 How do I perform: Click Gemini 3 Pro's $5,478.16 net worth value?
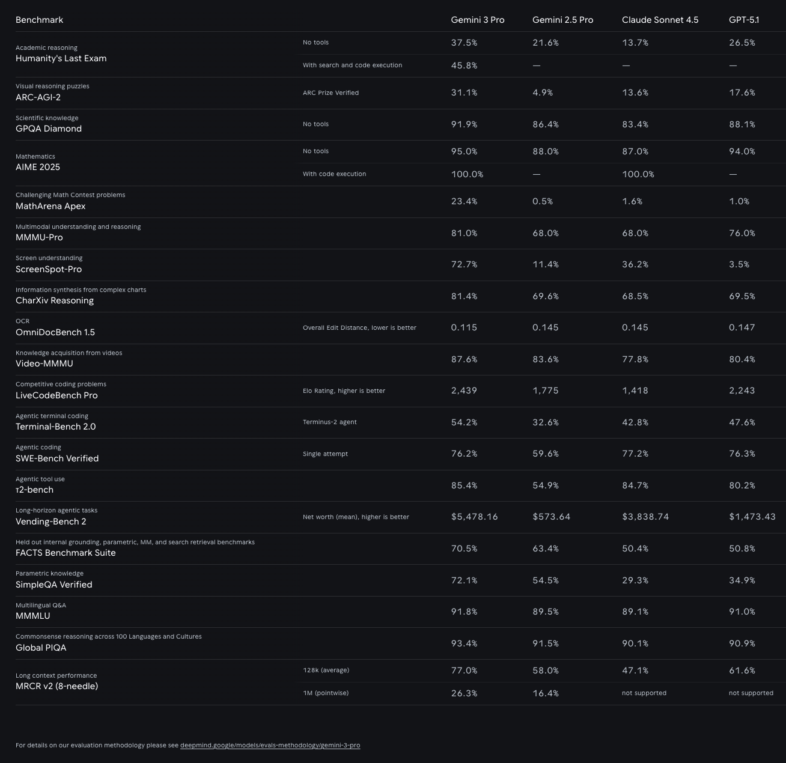[x=474, y=517]
